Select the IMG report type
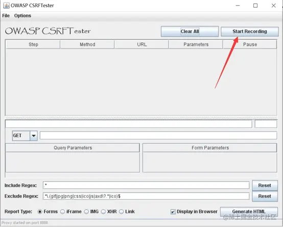The image size is (283, 227). 91,212
